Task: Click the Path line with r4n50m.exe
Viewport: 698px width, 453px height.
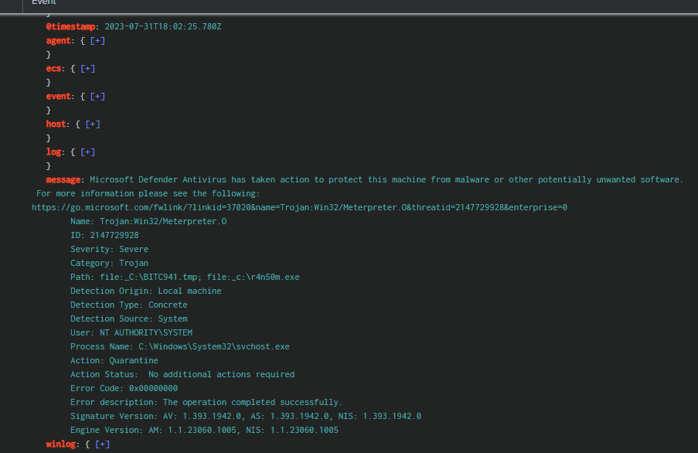Action: (x=185, y=278)
